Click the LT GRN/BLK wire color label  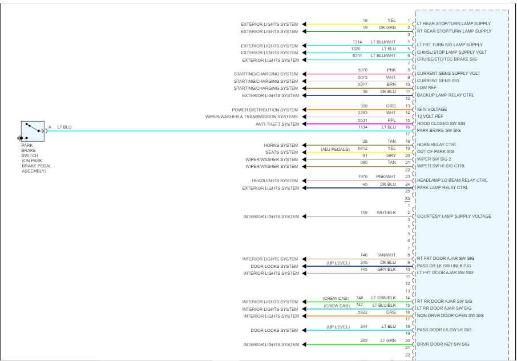pyautogui.click(x=383, y=298)
